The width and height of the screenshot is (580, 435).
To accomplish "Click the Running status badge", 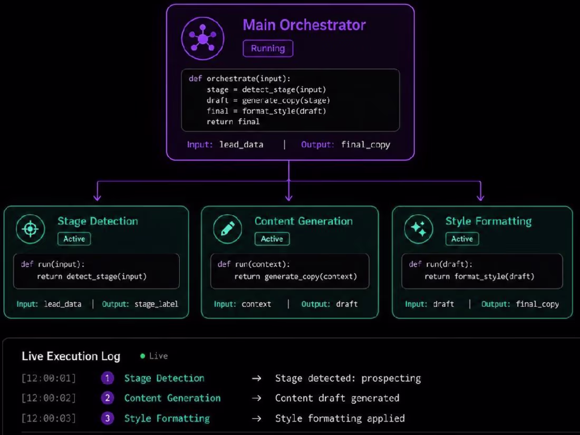I will (x=268, y=49).
